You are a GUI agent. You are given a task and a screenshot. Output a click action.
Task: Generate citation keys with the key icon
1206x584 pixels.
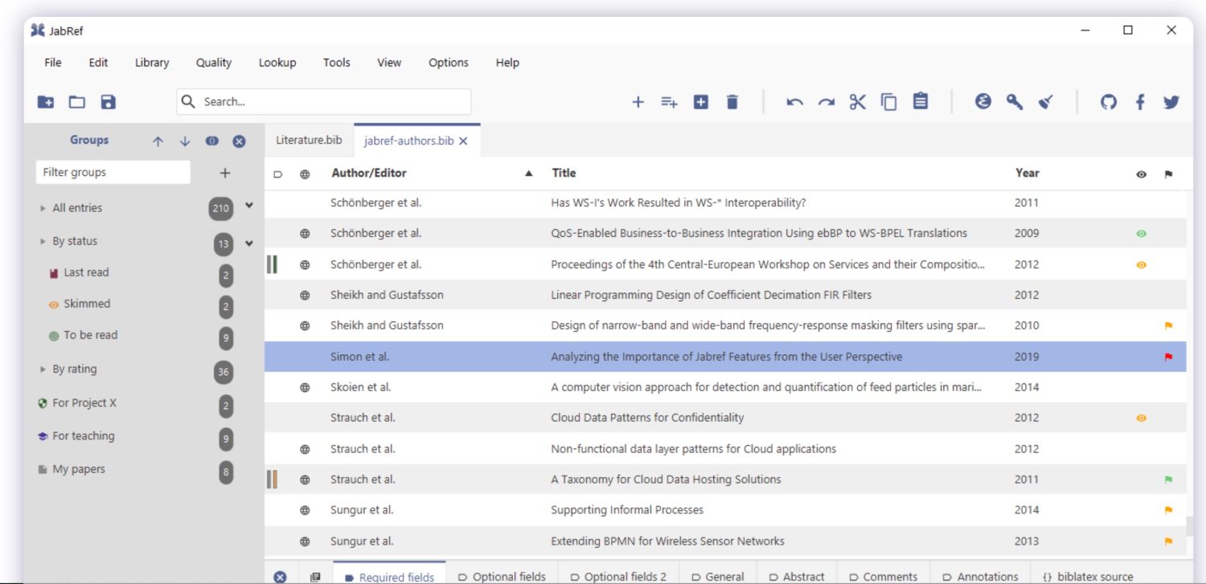(1014, 102)
